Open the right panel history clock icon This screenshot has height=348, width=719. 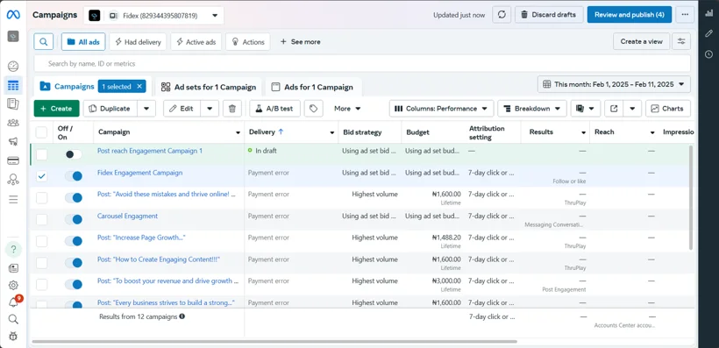708,54
